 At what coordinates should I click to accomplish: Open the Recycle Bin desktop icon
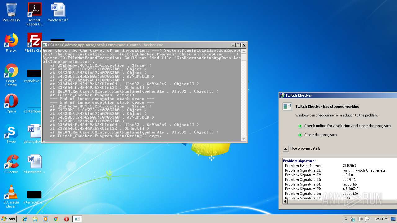pyautogui.click(x=11, y=12)
